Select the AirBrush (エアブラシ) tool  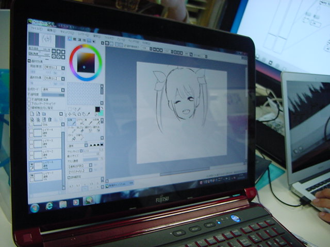point(80,122)
